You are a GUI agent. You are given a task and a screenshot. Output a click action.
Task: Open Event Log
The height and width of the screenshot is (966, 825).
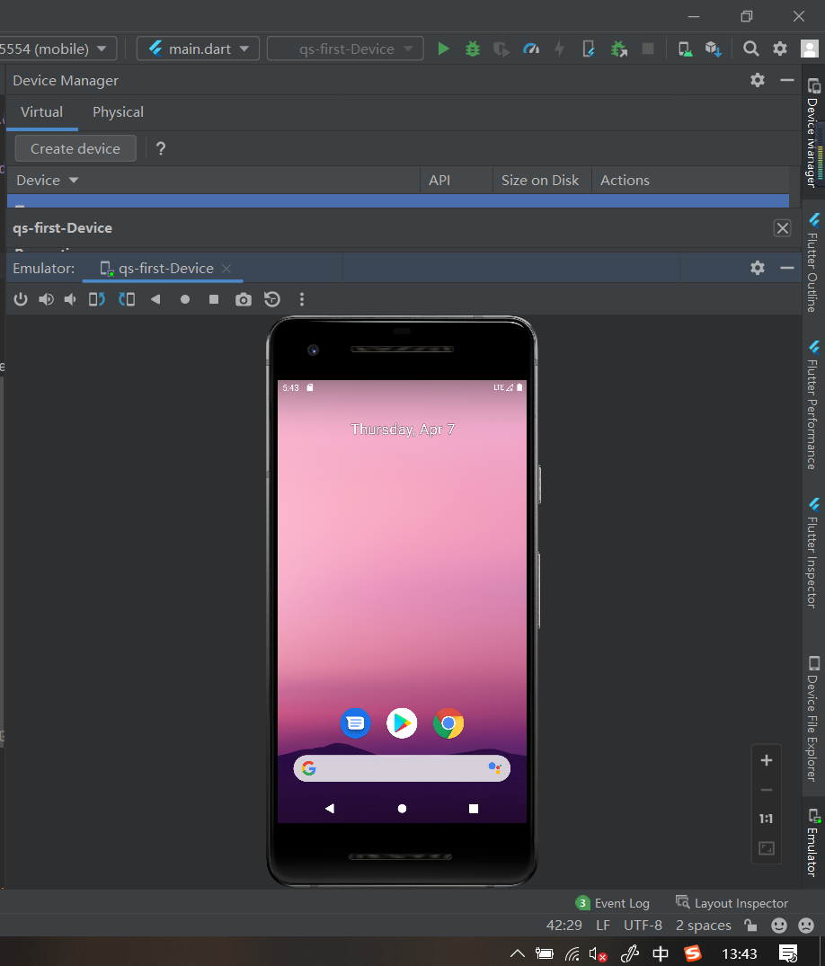click(x=612, y=903)
